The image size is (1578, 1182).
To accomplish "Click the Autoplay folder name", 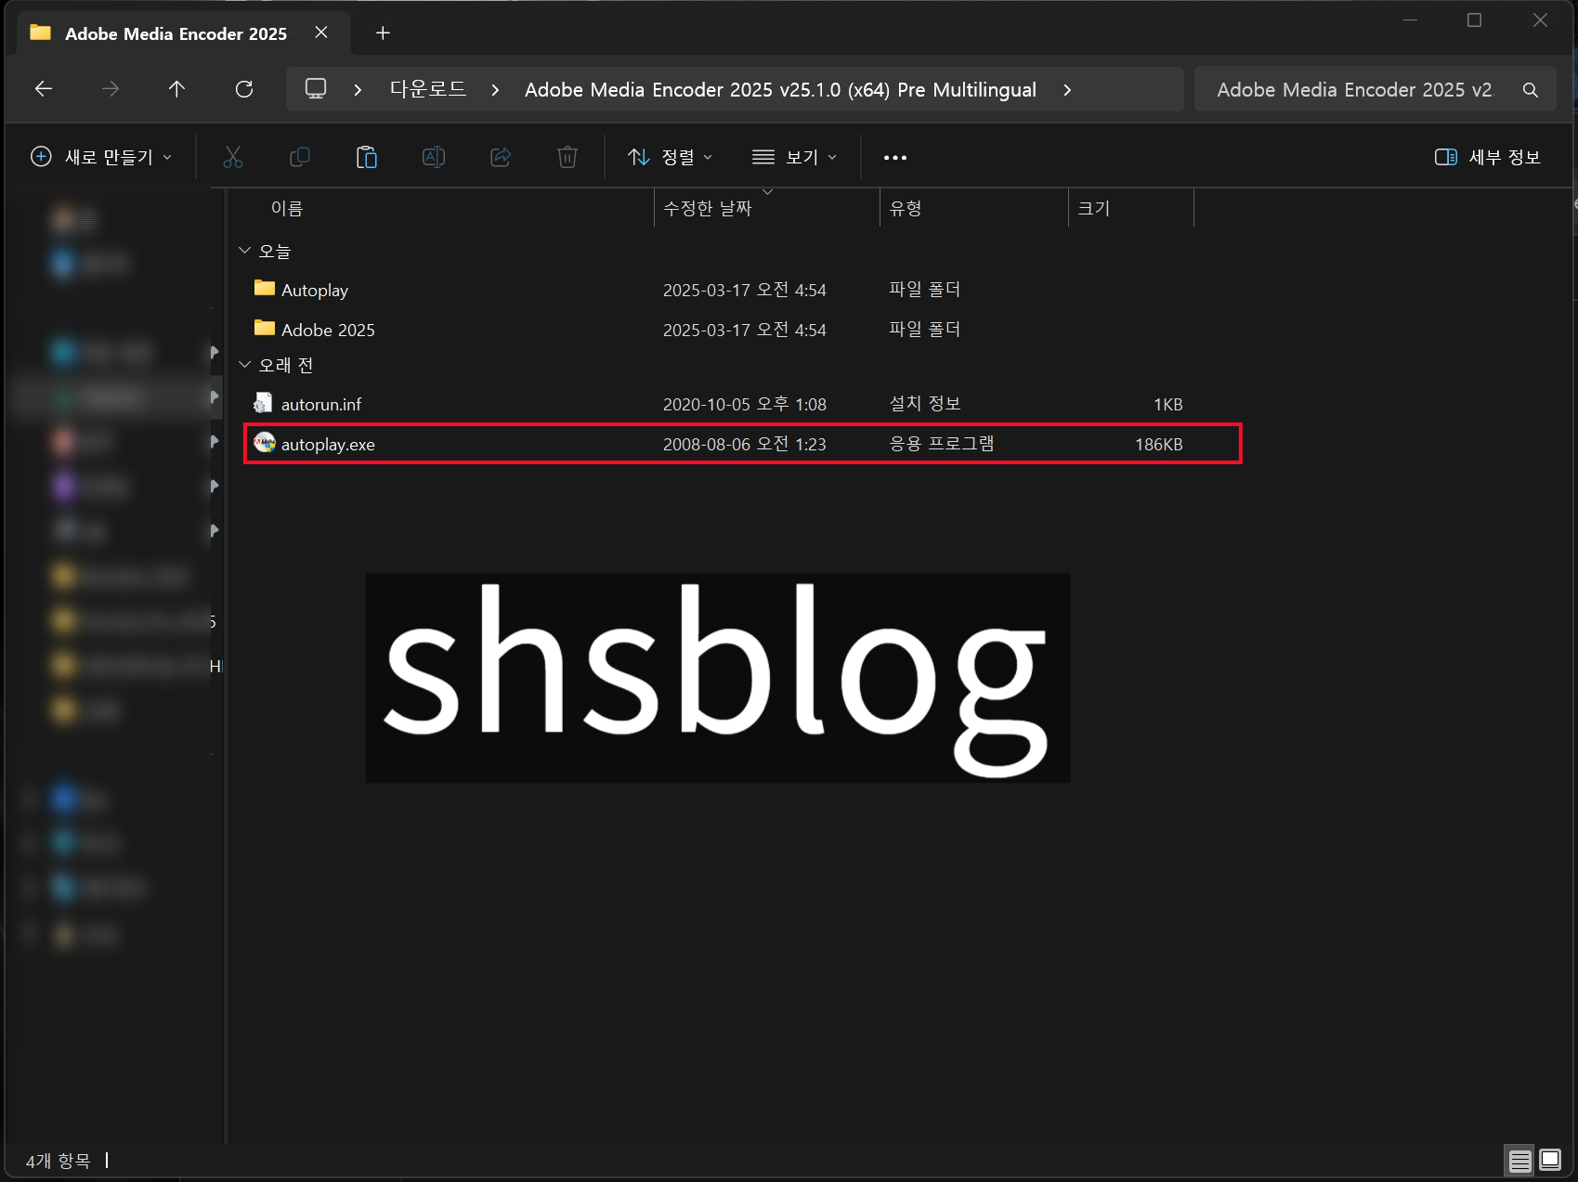I will pyautogui.click(x=315, y=291).
